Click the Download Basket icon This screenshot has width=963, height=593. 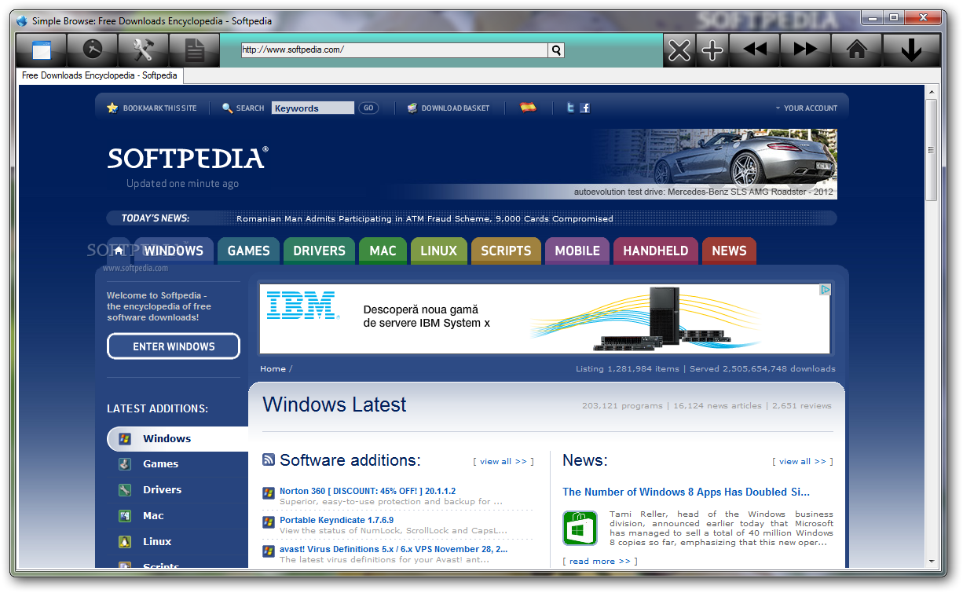click(412, 108)
